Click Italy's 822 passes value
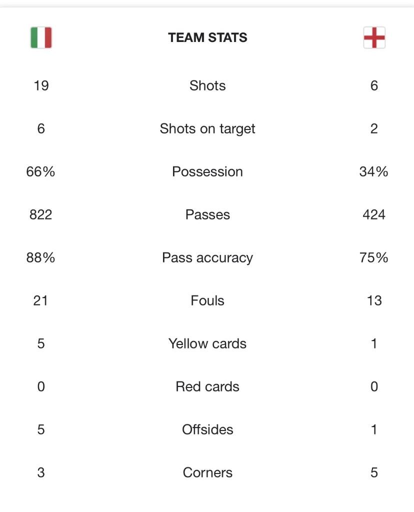414x512 pixels. coord(41,214)
